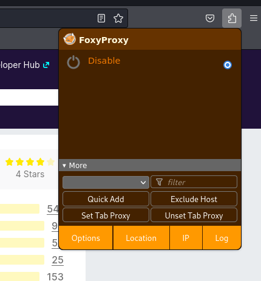Click the 54 ratings count link
The image size is (261, 281).
click(53, 209)
